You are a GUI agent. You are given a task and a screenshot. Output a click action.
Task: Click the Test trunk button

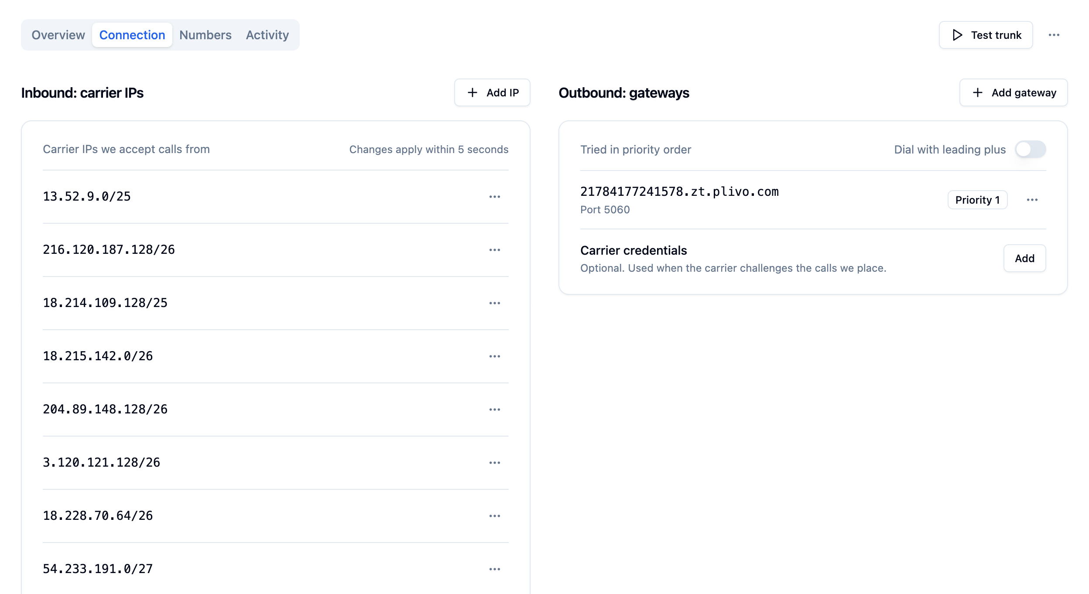pyautogui.click(x=986, y=35)
